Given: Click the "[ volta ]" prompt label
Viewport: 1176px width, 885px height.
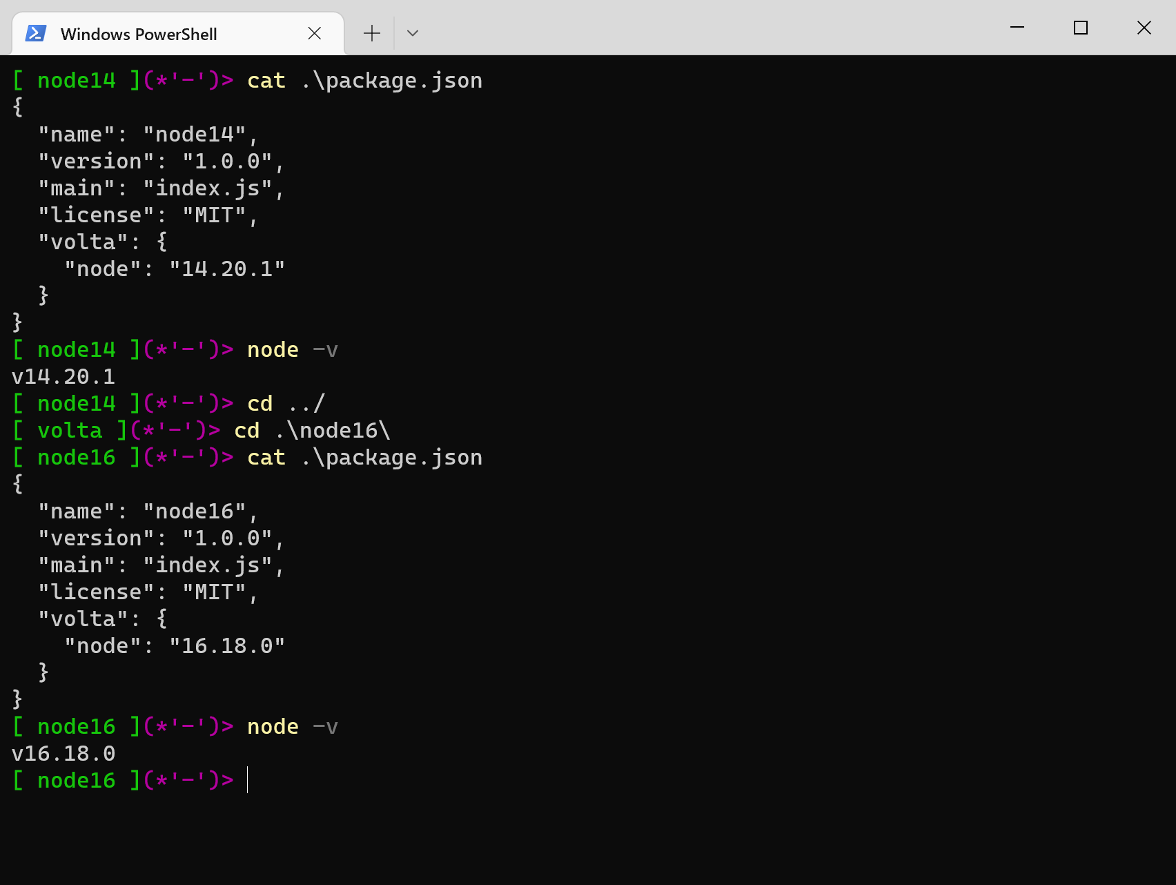Looking at the screenshot, I should (x=70, y=431).
